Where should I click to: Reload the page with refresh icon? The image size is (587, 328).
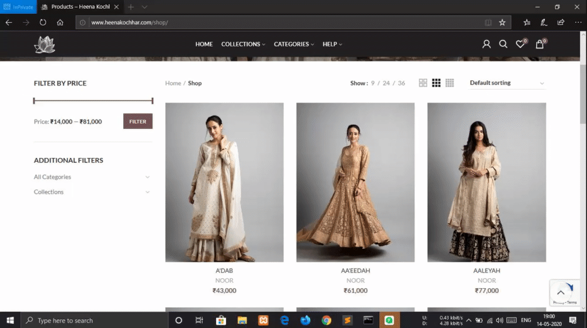[43, 22]
